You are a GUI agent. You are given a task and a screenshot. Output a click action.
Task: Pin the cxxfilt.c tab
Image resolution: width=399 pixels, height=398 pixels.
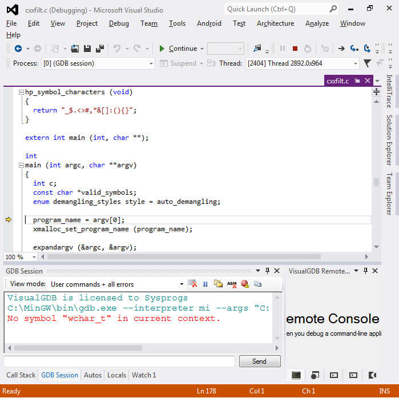point(357,81)
